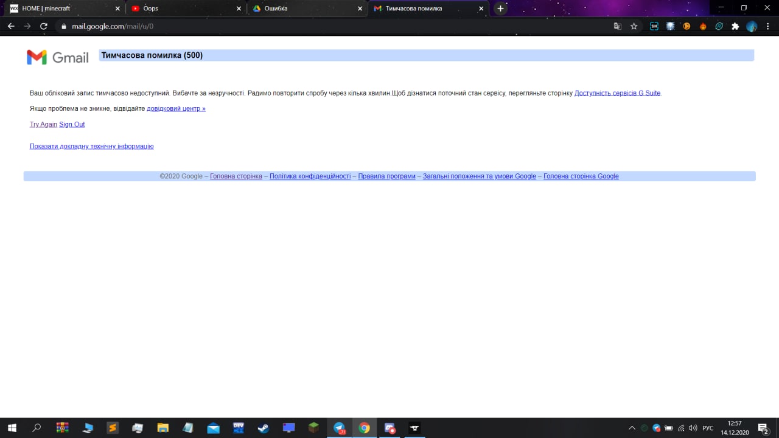The width and height of the screenshot is (779, 438).
Task: Open the Extensions puzzle piece menu
Action: tap(735, 26)
